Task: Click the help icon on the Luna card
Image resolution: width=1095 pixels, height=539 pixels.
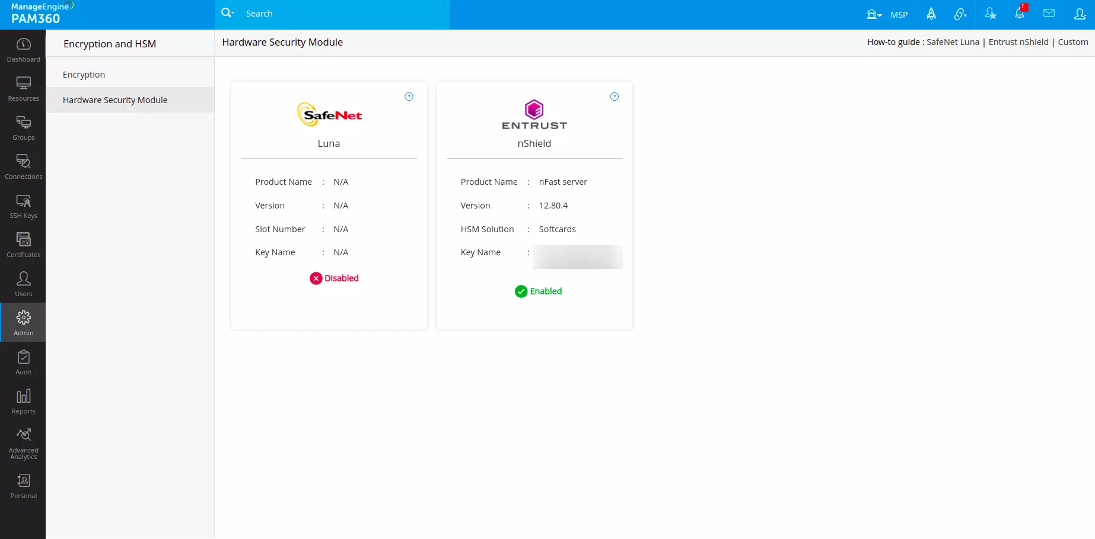Action: (409, 97)
